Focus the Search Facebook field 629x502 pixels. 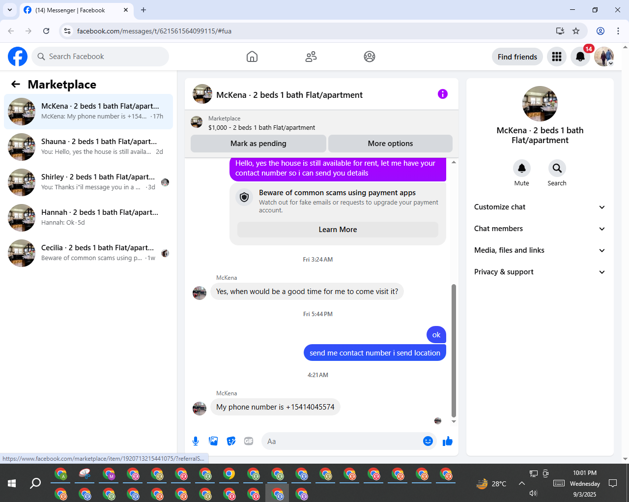[100, 57]
